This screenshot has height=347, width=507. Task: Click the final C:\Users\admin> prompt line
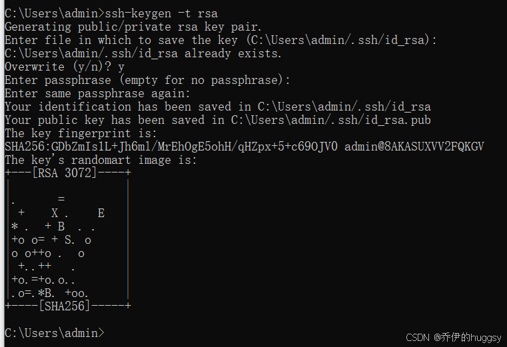pyautogui.click(x=55, y=333)
